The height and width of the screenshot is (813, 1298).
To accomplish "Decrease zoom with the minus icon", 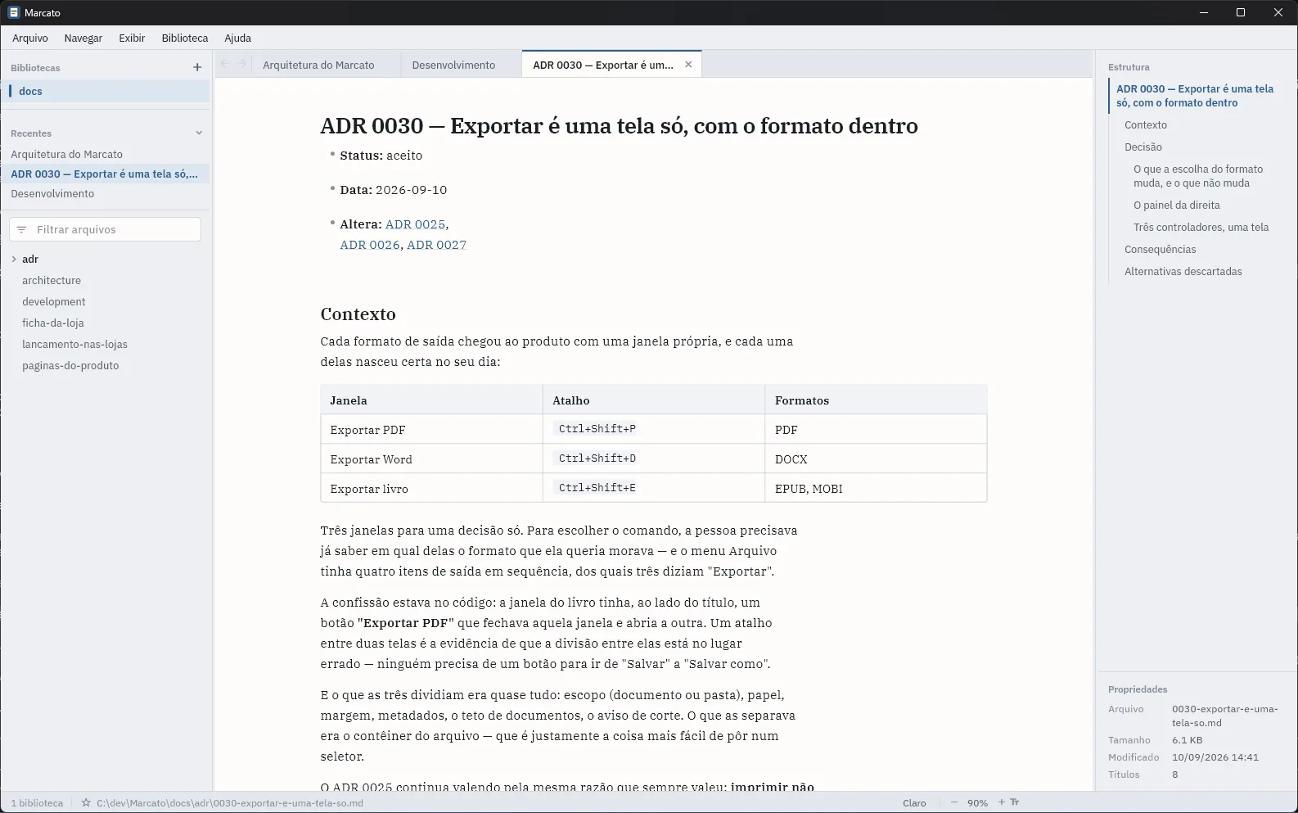I will pyautogui.click(x=954, y=803).
